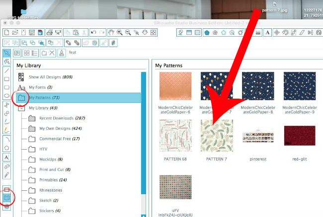Open the Stickers (4) folder
The width and height of the screenshot is (323, 217).
tap(50, 211)
